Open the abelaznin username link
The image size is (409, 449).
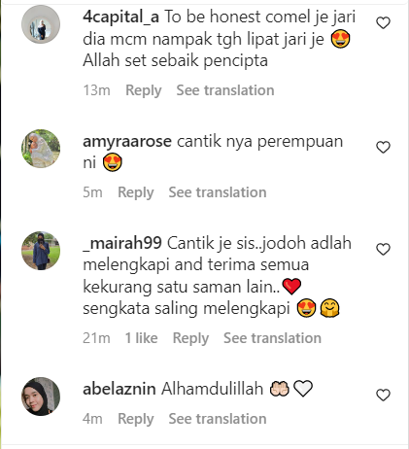119,389
